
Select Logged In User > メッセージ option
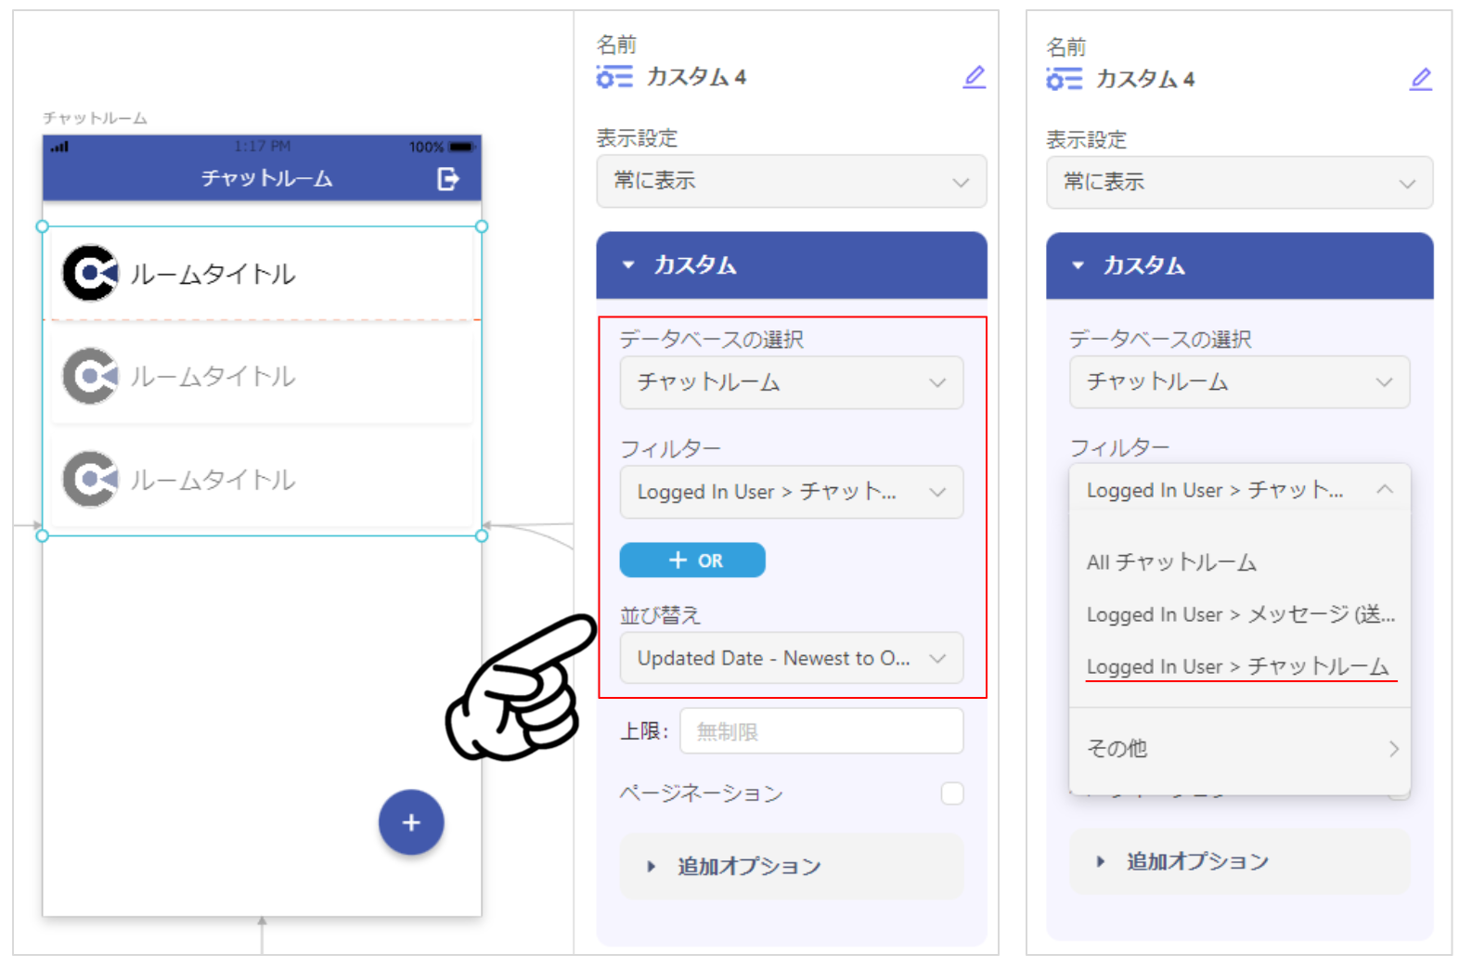(x=1240, y=614)
